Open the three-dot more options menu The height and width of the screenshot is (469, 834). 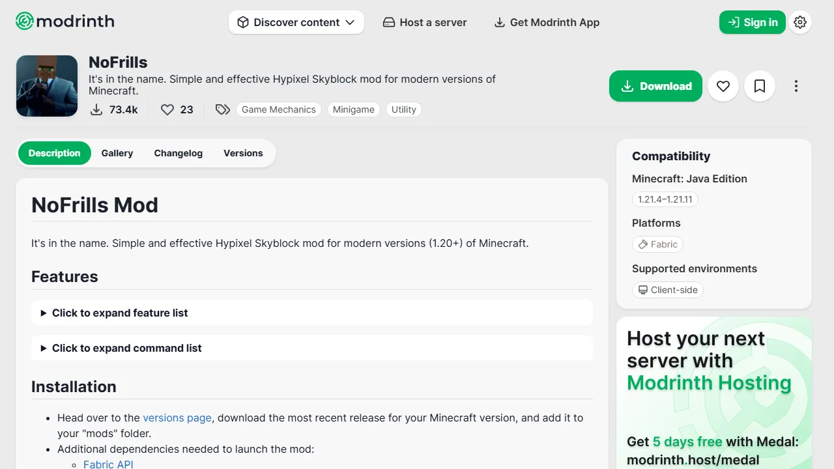796,86
